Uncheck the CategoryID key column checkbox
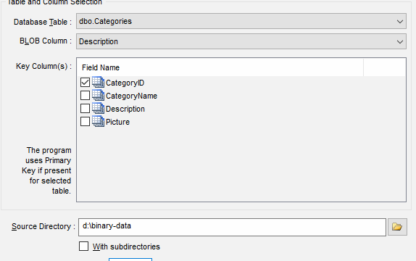Image resolution: width=416 pixels, height=261 pixels. tap(85, 83)
